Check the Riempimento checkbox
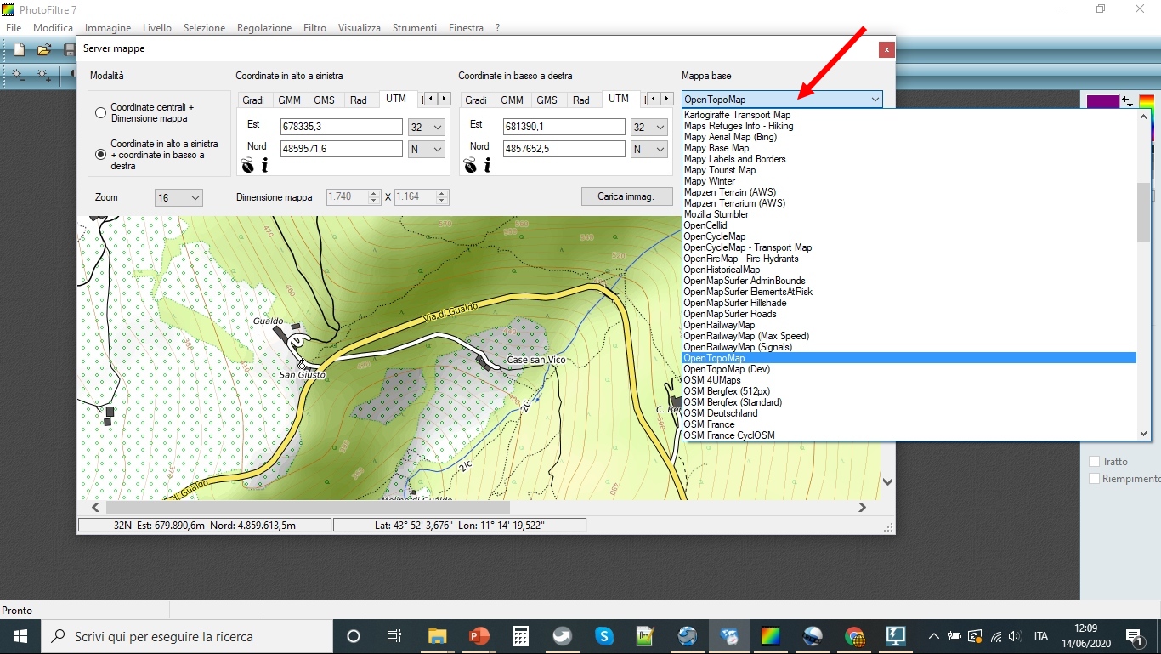This screenshot has height=654, width=1161. [1095, 479]
